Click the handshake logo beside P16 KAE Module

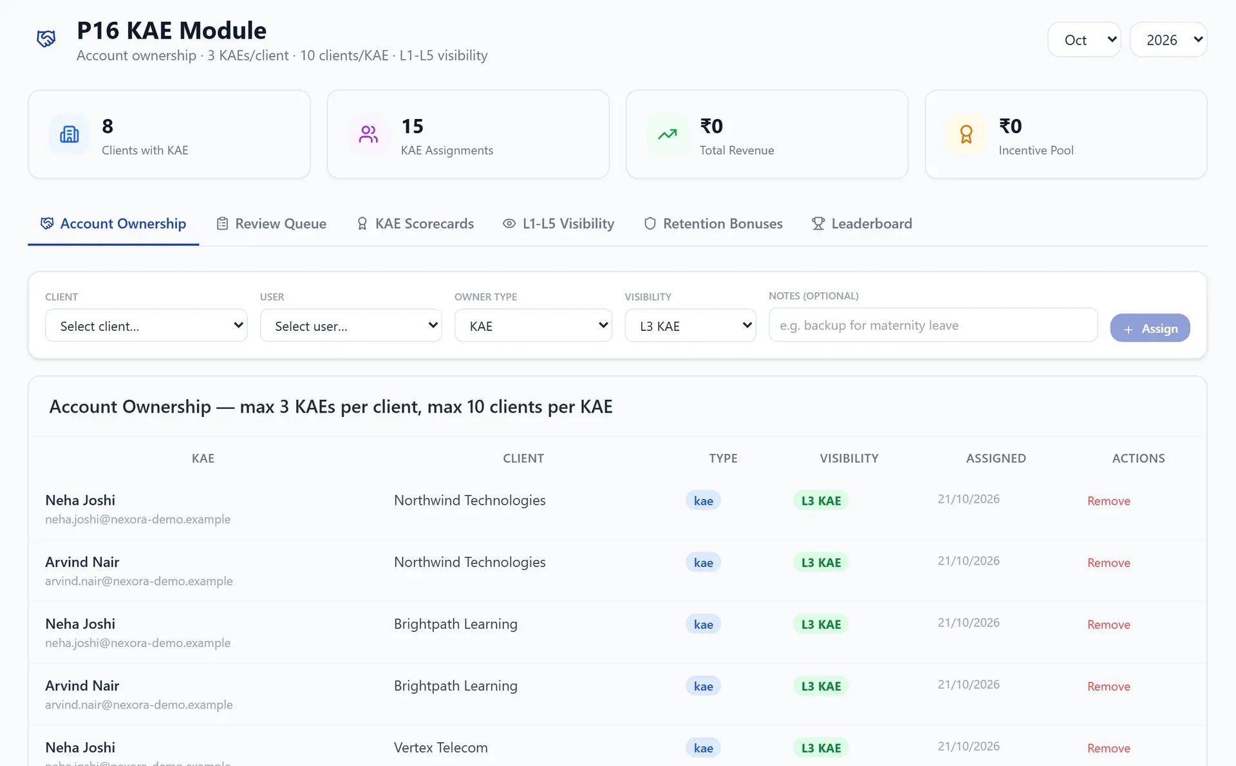tap(46, 39)
